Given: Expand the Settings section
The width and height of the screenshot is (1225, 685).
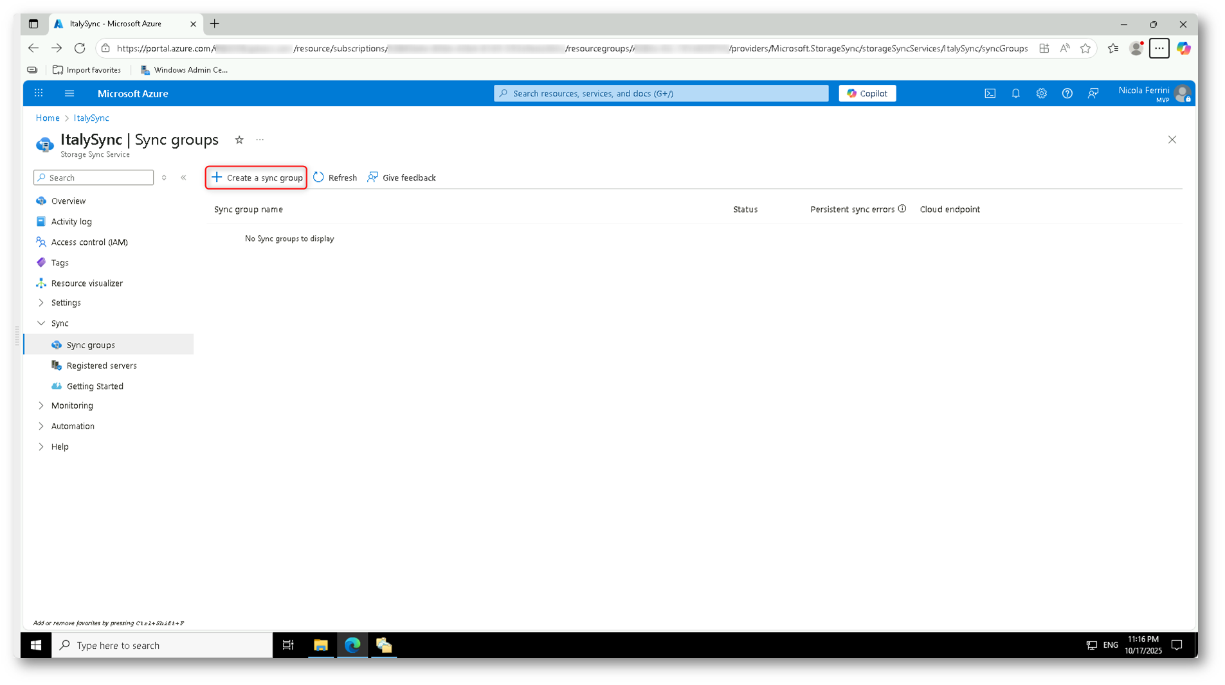Looking at the screenshot, I should (41, 303).
